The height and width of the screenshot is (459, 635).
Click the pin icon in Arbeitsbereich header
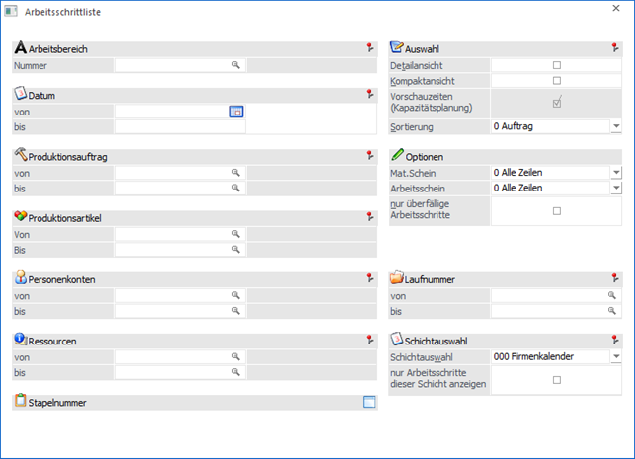369,47
